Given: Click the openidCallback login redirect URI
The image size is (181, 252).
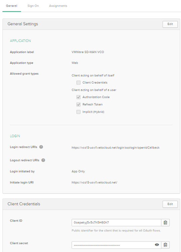Looking at the screenshot, I should pyautogui.click(x=116, y=147).
